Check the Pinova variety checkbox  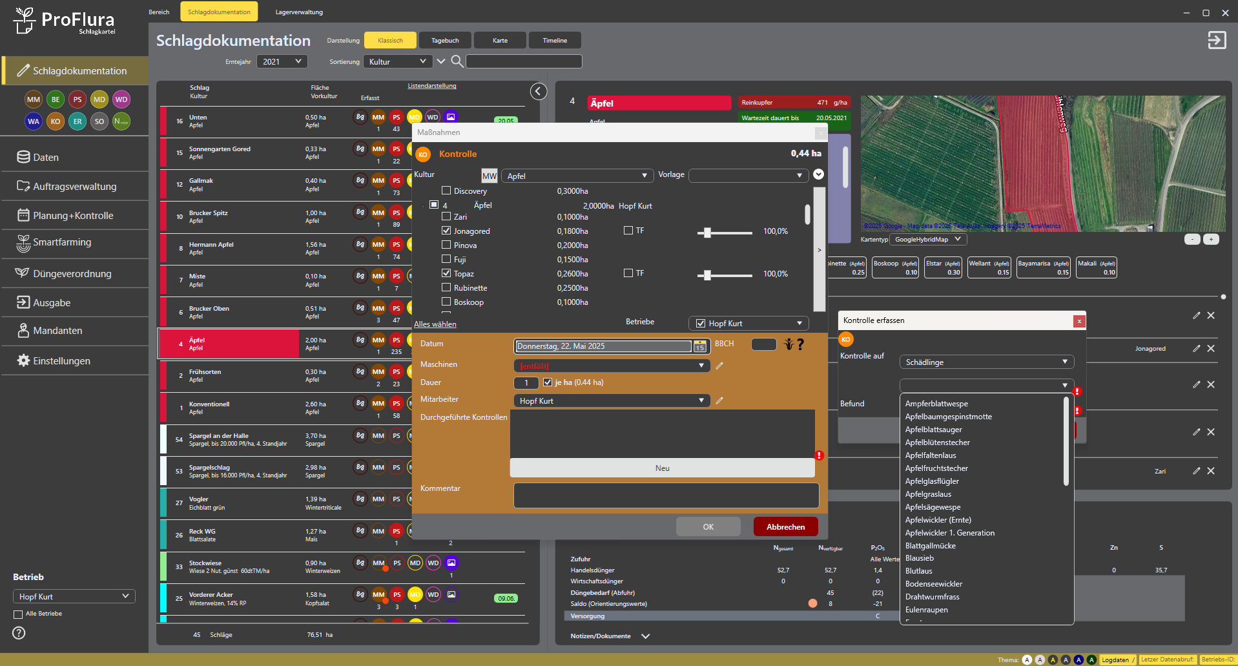(x=446, y=245)
